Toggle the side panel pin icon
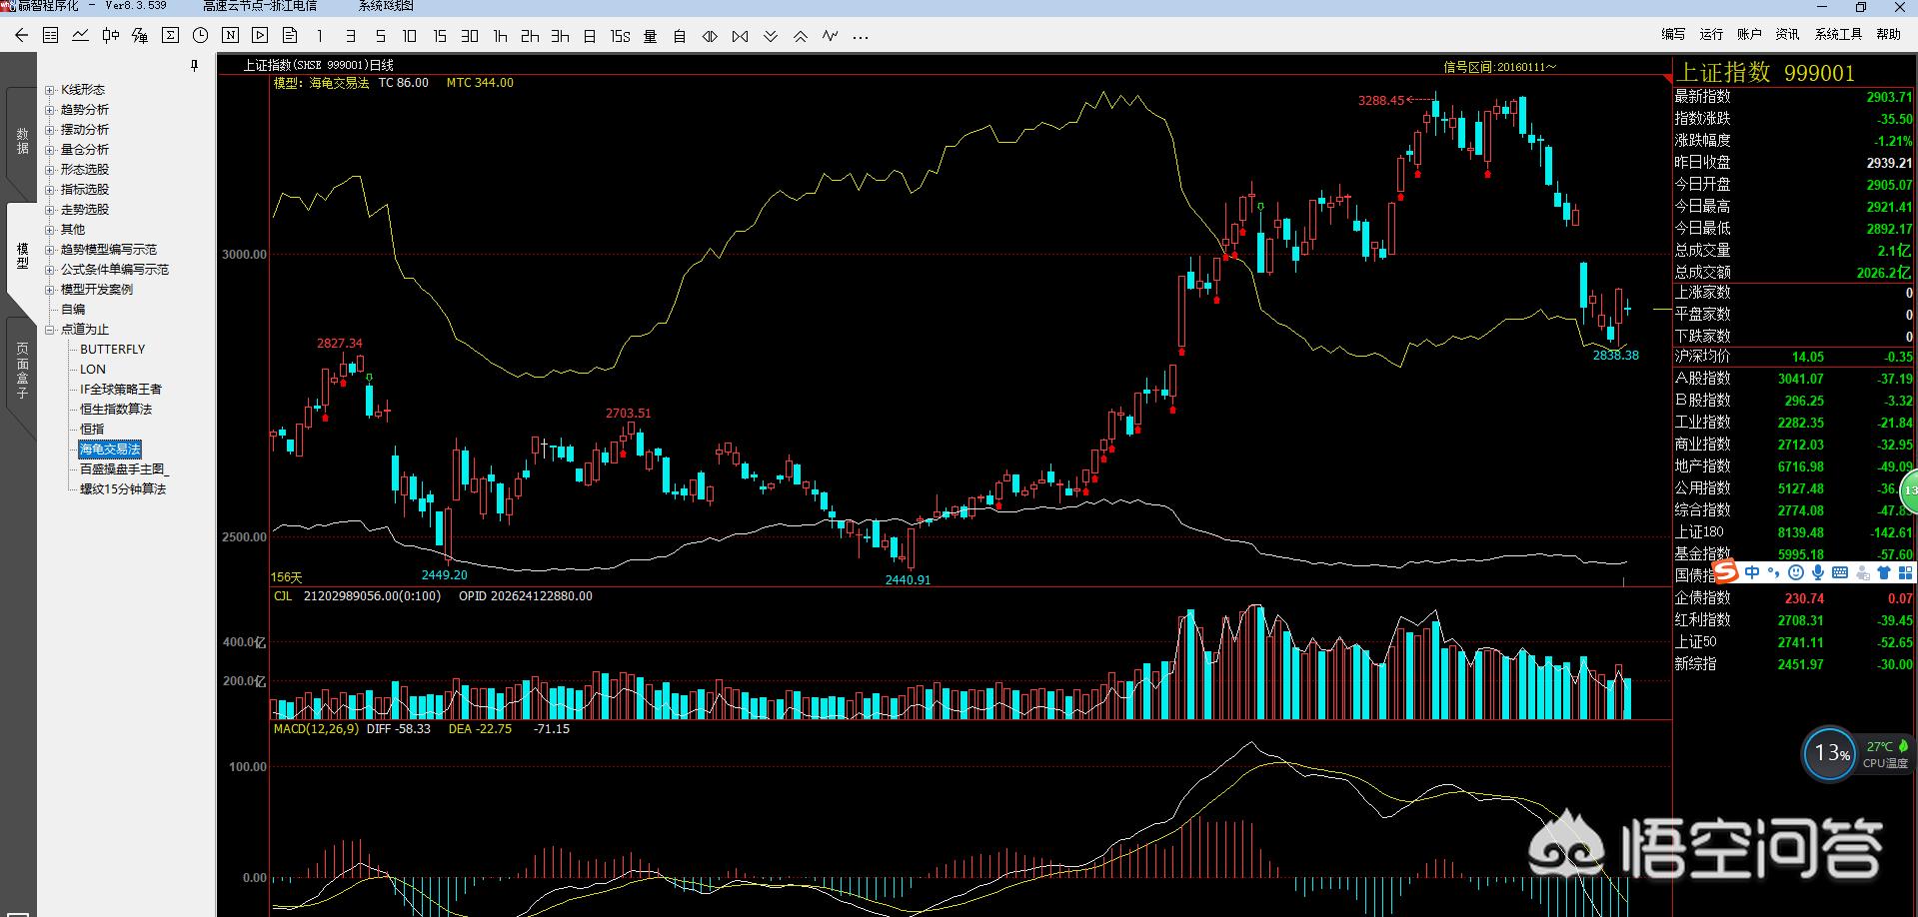The image size is (1918, 917). tap(195, 66)
